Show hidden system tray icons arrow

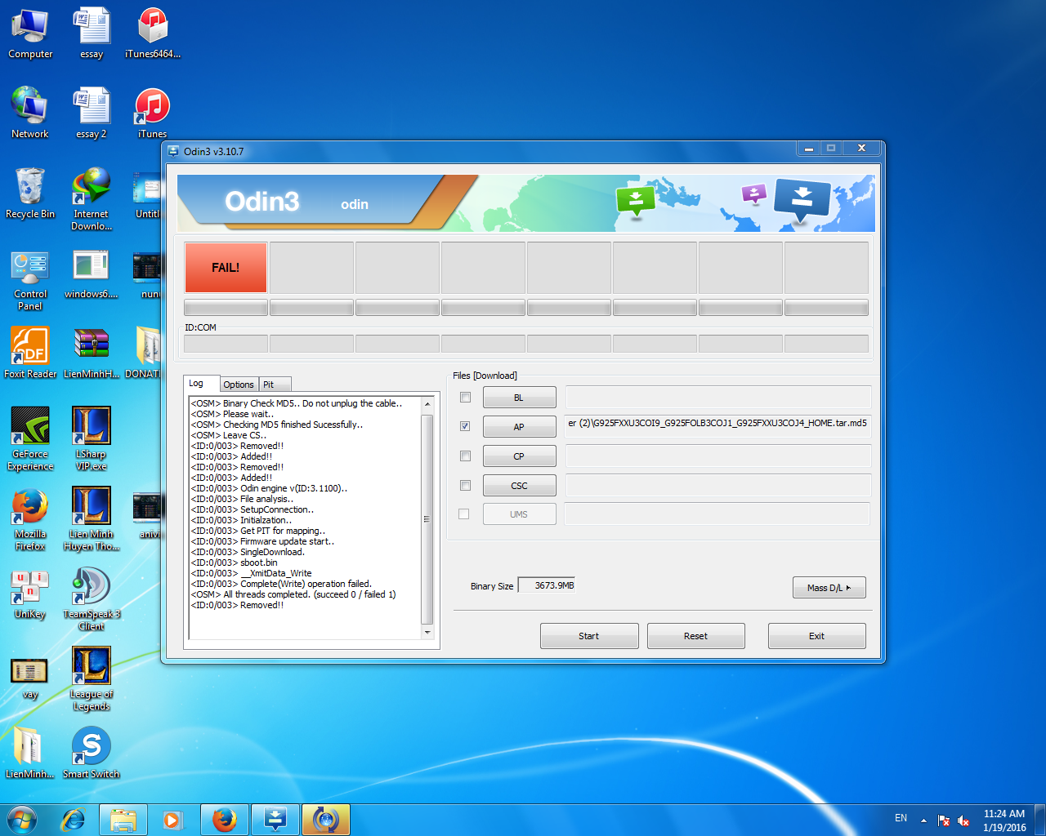923,820
